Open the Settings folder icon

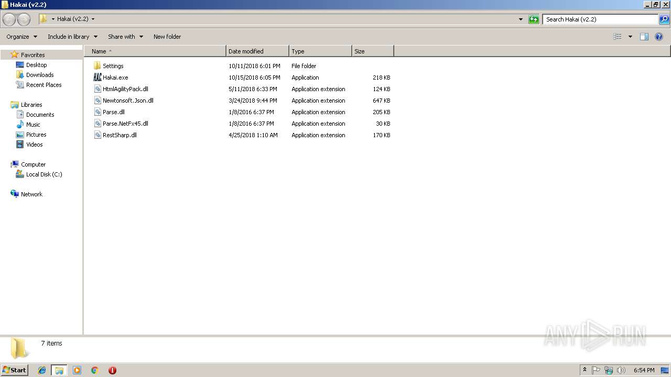click(x=97, y=66)
